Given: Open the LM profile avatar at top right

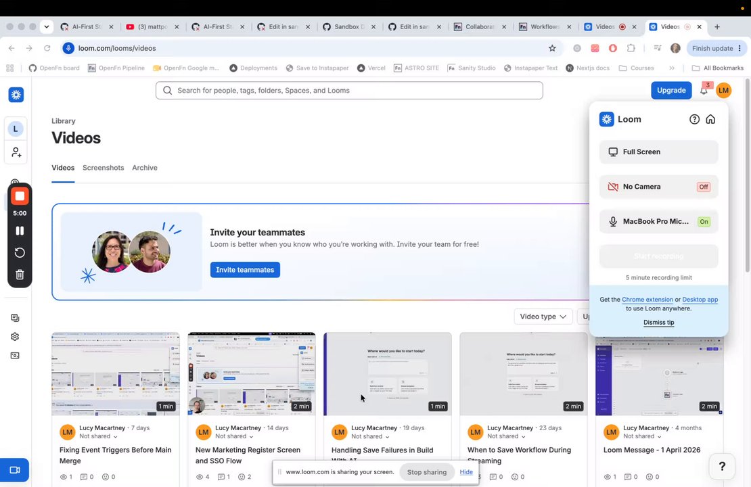Looking at the screenshot, I should (x=724, y=90).
